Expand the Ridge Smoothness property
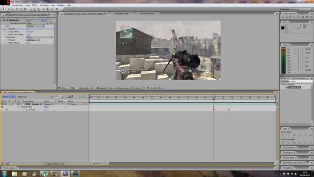The image size is (314, 177). pyautogui.click(x=4, y=34)
